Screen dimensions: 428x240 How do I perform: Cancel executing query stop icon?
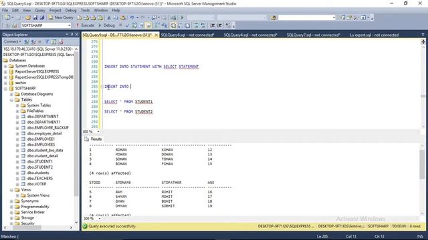tap(120, 25)
